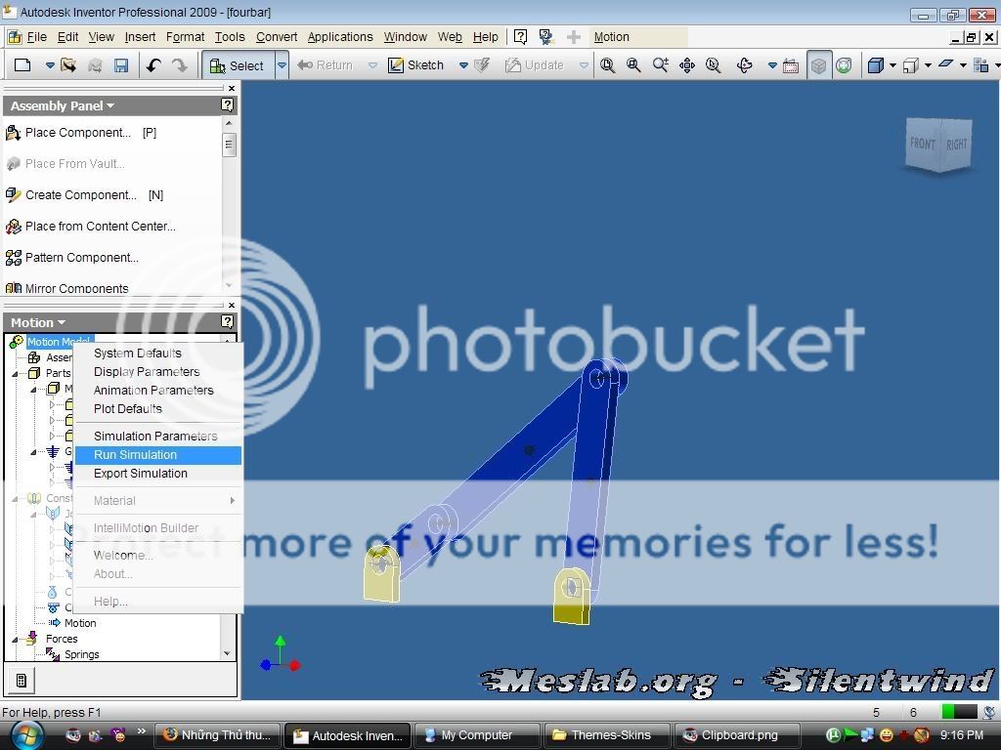Click the ViewCube FRONT face
This screenshot has height=750, width=1001.
922,145
